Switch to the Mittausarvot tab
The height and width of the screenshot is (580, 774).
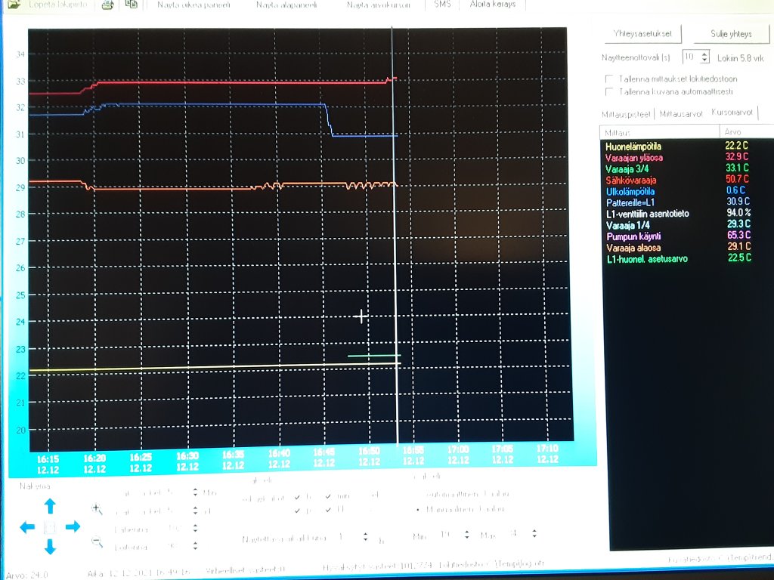coord(683,114)
